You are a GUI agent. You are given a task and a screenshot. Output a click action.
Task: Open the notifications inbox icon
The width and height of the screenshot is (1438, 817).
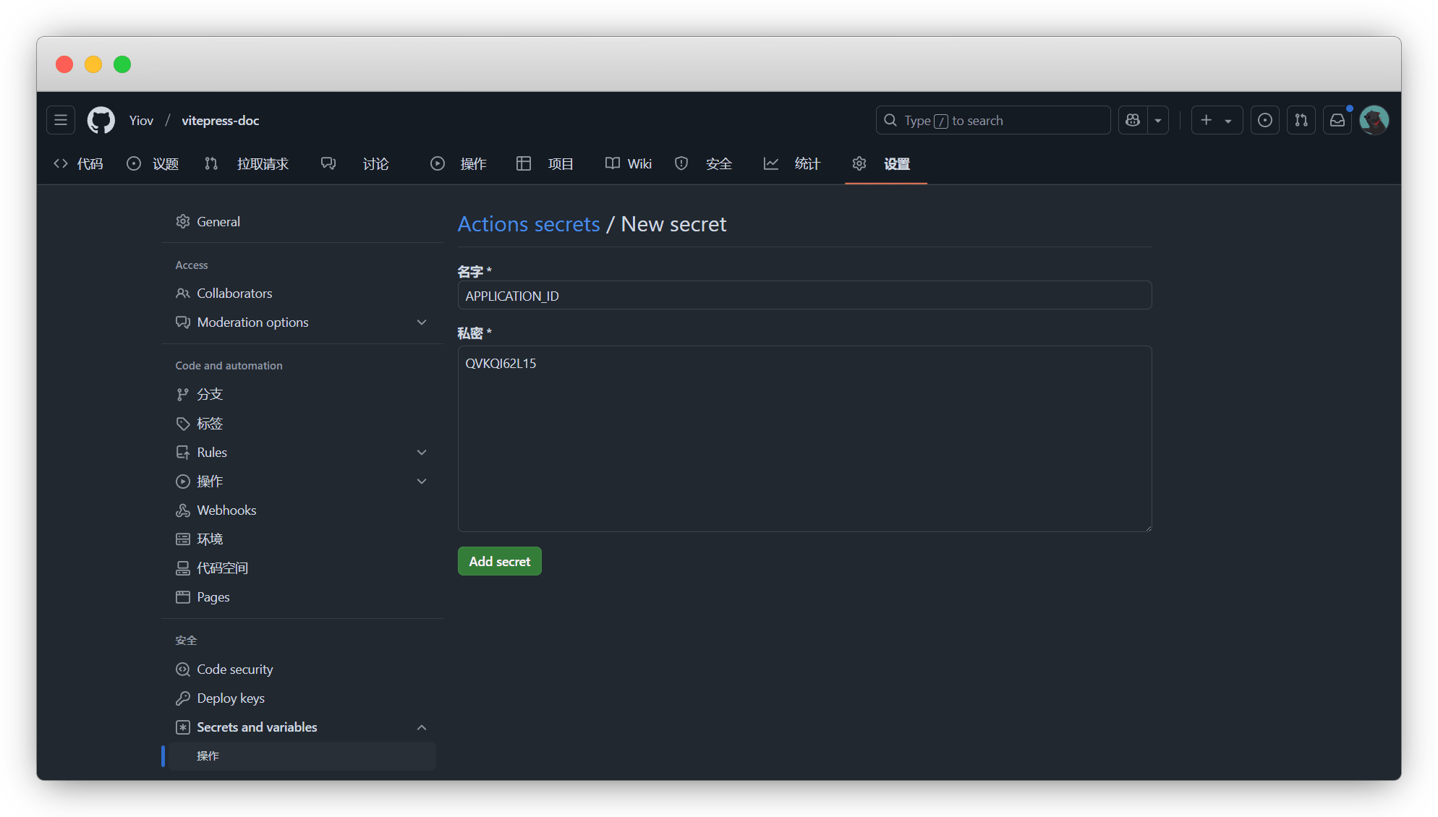(1337, 120)
